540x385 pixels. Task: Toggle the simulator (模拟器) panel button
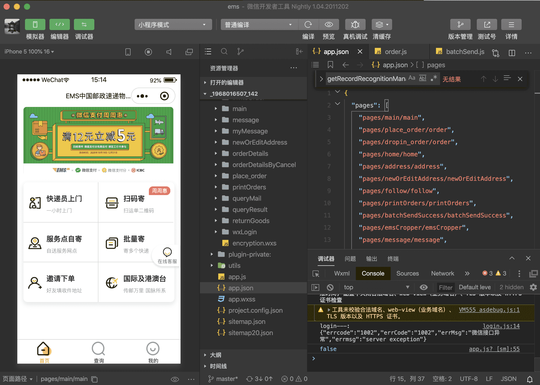(35, 24)
